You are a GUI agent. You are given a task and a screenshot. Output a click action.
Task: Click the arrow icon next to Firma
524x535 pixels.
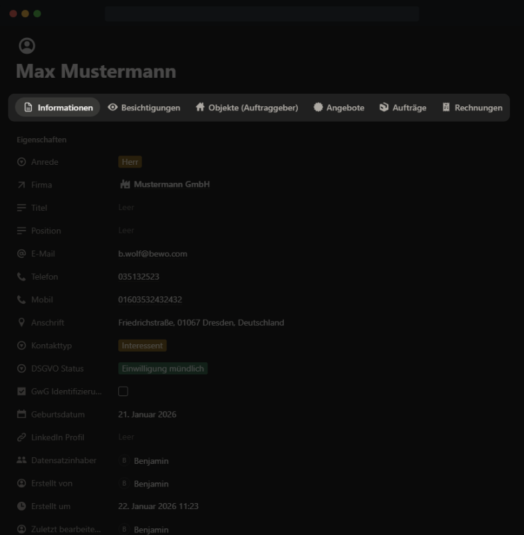click(x=21, y=185)
